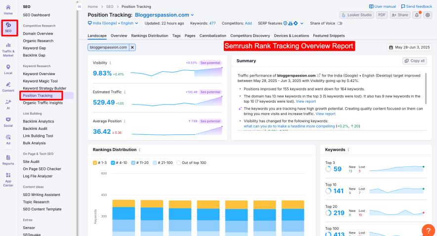Screen dimensions: 437x236
Task: Open the May 28-Jun 3, 2025 date picker
Action: 409,47
